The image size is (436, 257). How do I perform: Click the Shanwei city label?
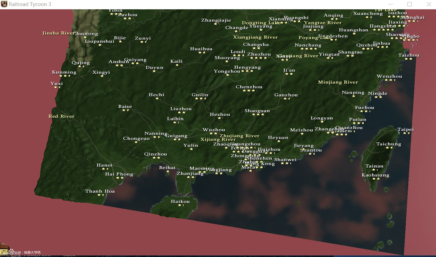coord(285,160)
